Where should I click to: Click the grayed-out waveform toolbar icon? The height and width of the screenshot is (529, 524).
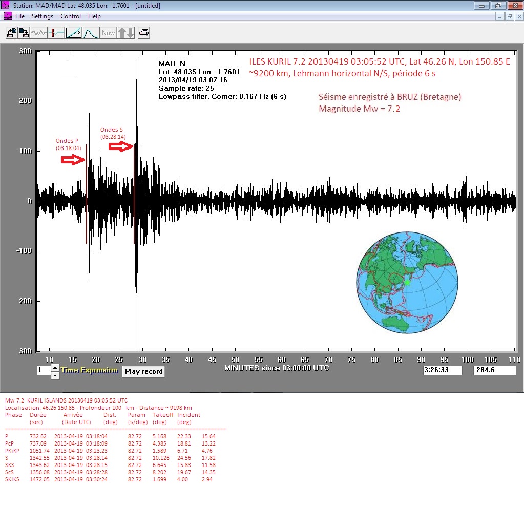click(38, 33)
